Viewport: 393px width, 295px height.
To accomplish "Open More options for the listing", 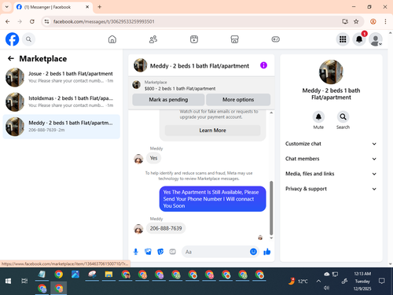I will [x=238, y=100].
